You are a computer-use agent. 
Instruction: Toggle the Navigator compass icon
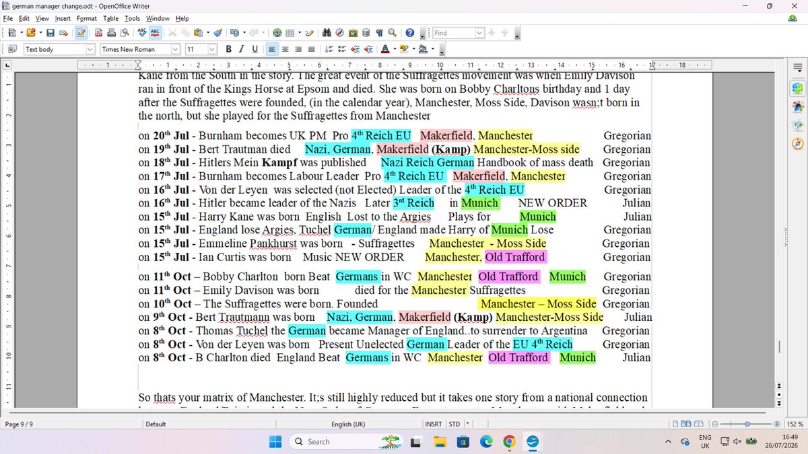point(340,32)
